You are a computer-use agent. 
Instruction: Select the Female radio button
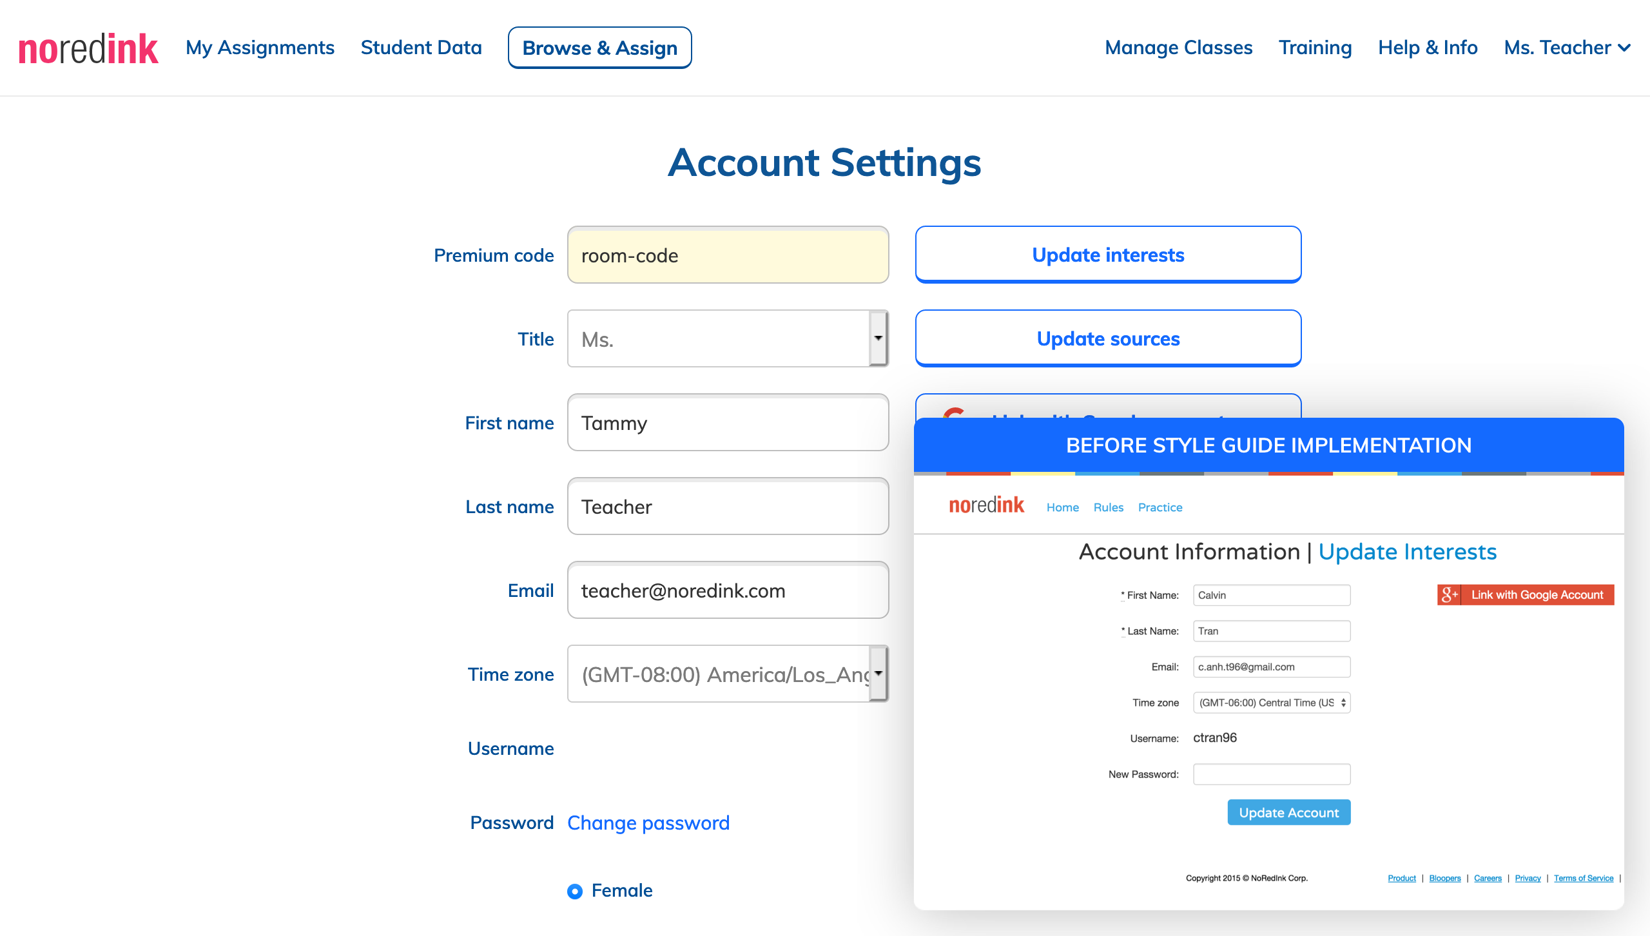point(575,891)
